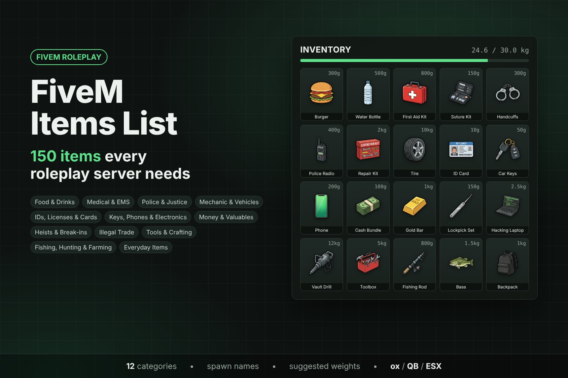
Task: Click the Toolbox inventory icon
Action: tap(368, 263)
